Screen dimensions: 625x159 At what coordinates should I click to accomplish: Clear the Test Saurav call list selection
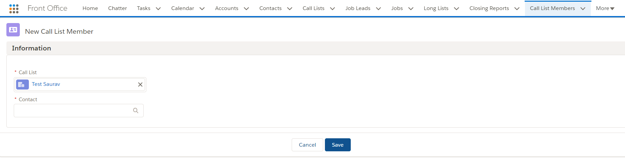(x=140, y=85)
